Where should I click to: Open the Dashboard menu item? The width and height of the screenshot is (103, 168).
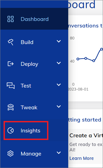coord(34,19)
